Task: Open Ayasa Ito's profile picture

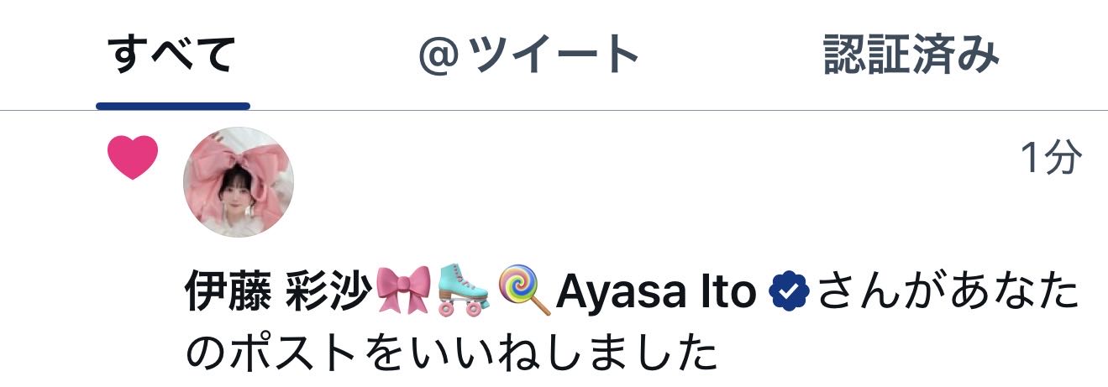Action: 239,182
